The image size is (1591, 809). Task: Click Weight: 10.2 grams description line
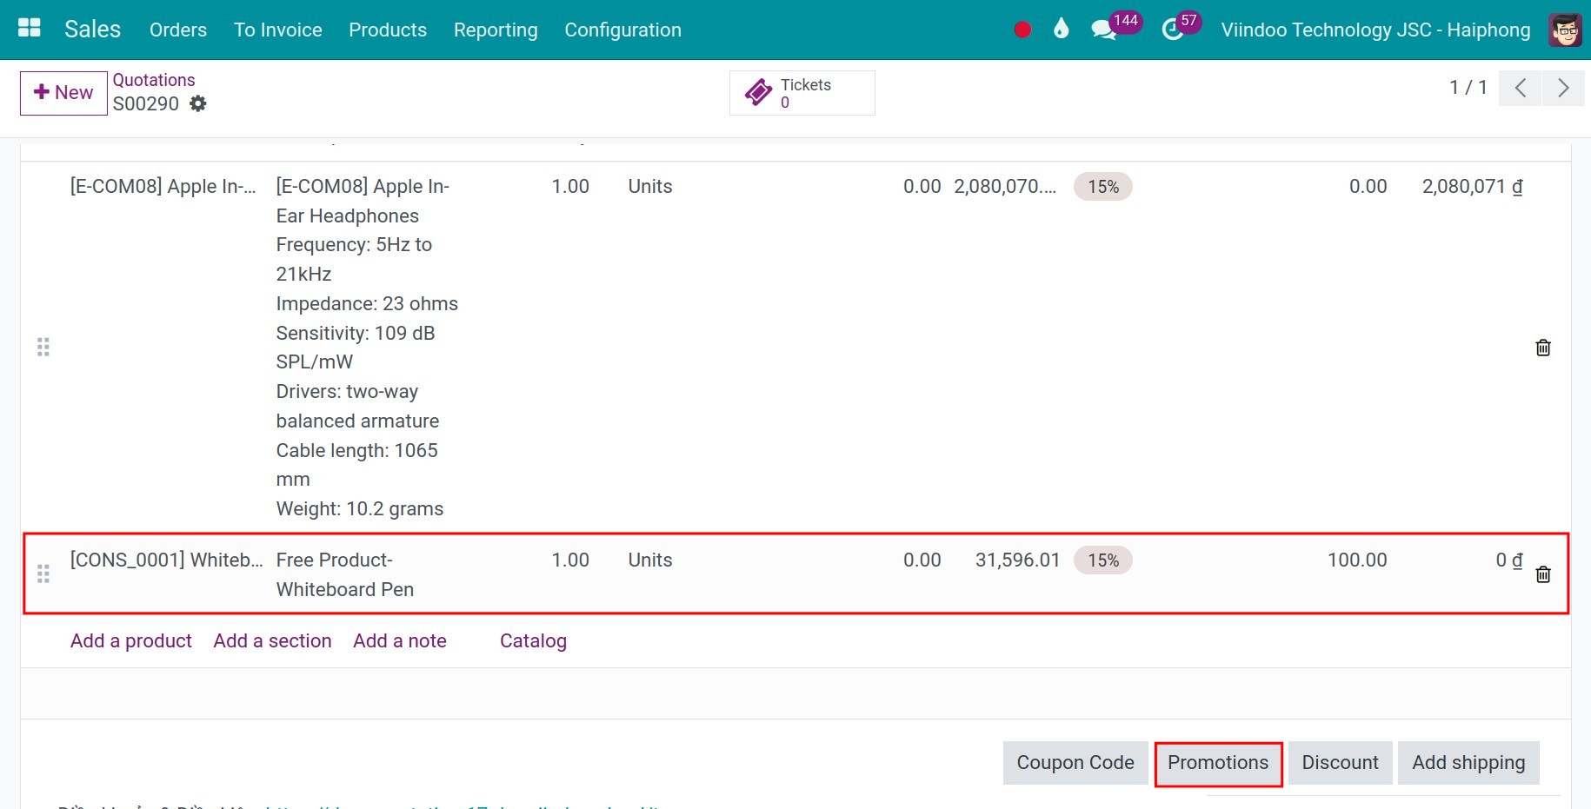pyautogui.click(x=360, y=509)
